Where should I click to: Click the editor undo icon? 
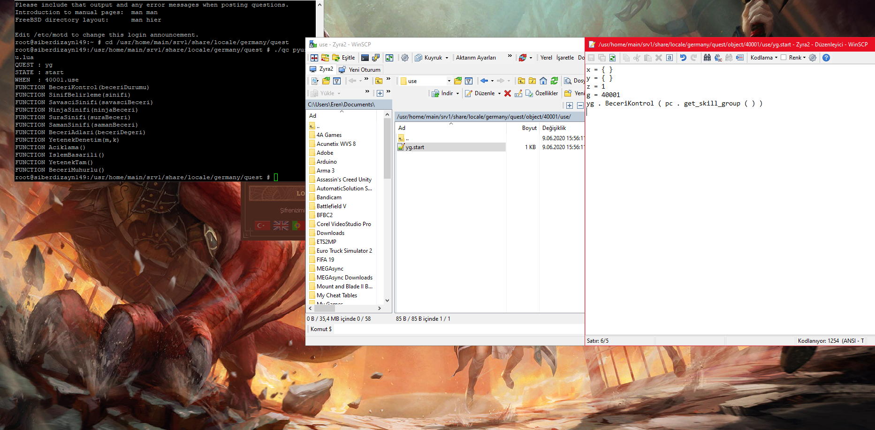(683, 58)
